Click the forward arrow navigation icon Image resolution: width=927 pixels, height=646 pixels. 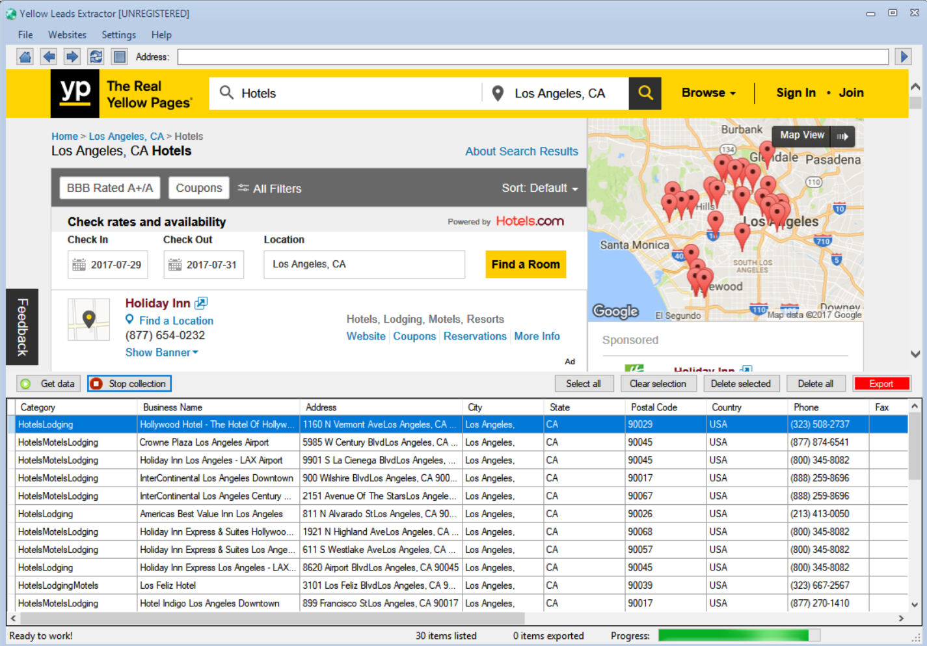pyautogui.click(x=72, y=57)
